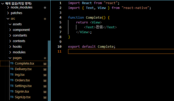The image size is (174, 101).
Task: Click line number 10 in the gutter
Action: [59, 47]
